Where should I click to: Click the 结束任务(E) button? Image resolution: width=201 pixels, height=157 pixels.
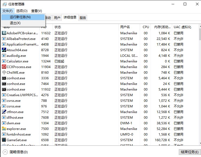[x=190, y=152]
